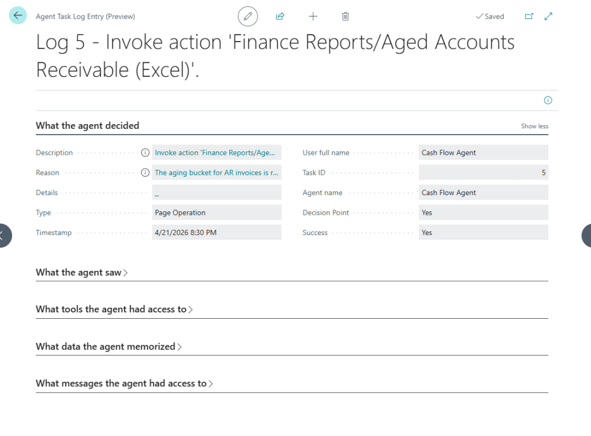This screenshot has width=591, height=436.
Task: Click the expand to full screen icon
Action: [549, 16]
